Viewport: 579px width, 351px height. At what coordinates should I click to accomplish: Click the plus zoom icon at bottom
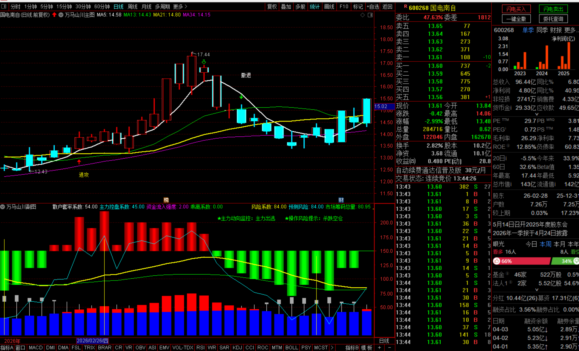click(379, 347)
